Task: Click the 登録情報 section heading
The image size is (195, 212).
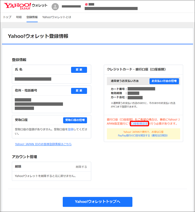Action: point(19,60)
